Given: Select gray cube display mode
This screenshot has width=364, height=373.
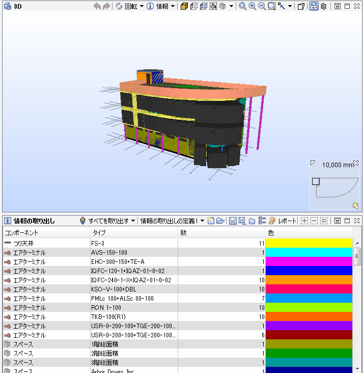Looking at the screenshot, I should tap(222, 6).
